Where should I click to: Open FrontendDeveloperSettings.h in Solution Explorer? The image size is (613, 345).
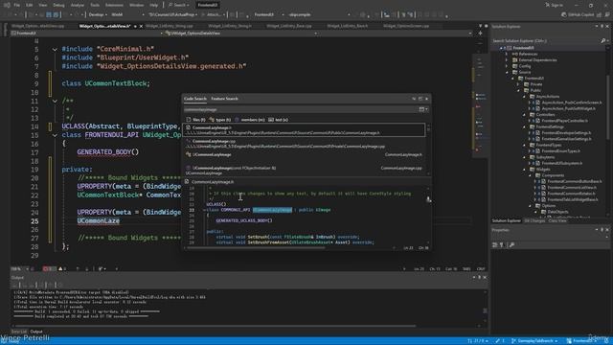(566, 133)
